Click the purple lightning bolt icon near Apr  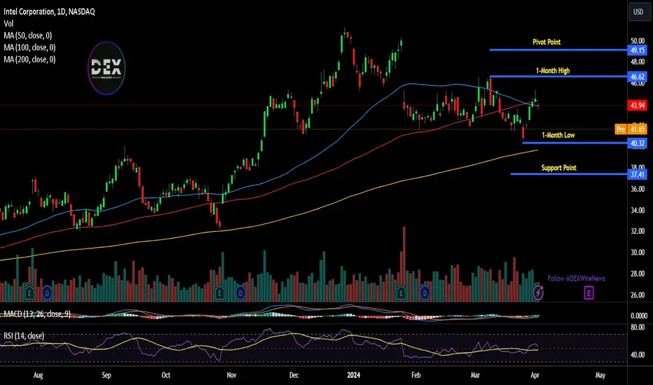[x=538, y=293]
